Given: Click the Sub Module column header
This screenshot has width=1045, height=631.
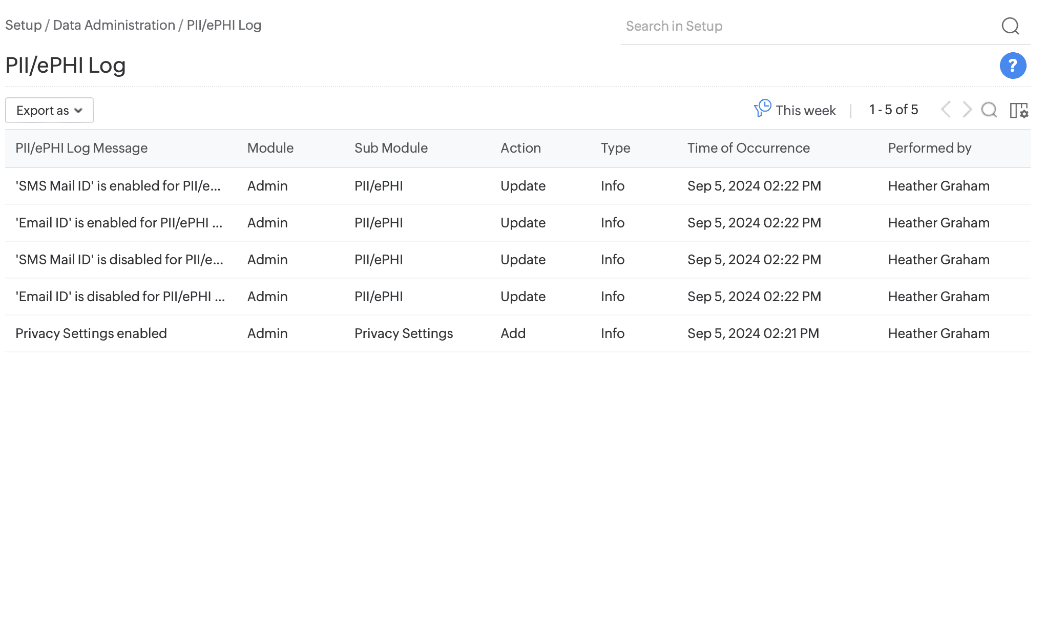Looking at the screenshot, I should [x=391, y=148].
